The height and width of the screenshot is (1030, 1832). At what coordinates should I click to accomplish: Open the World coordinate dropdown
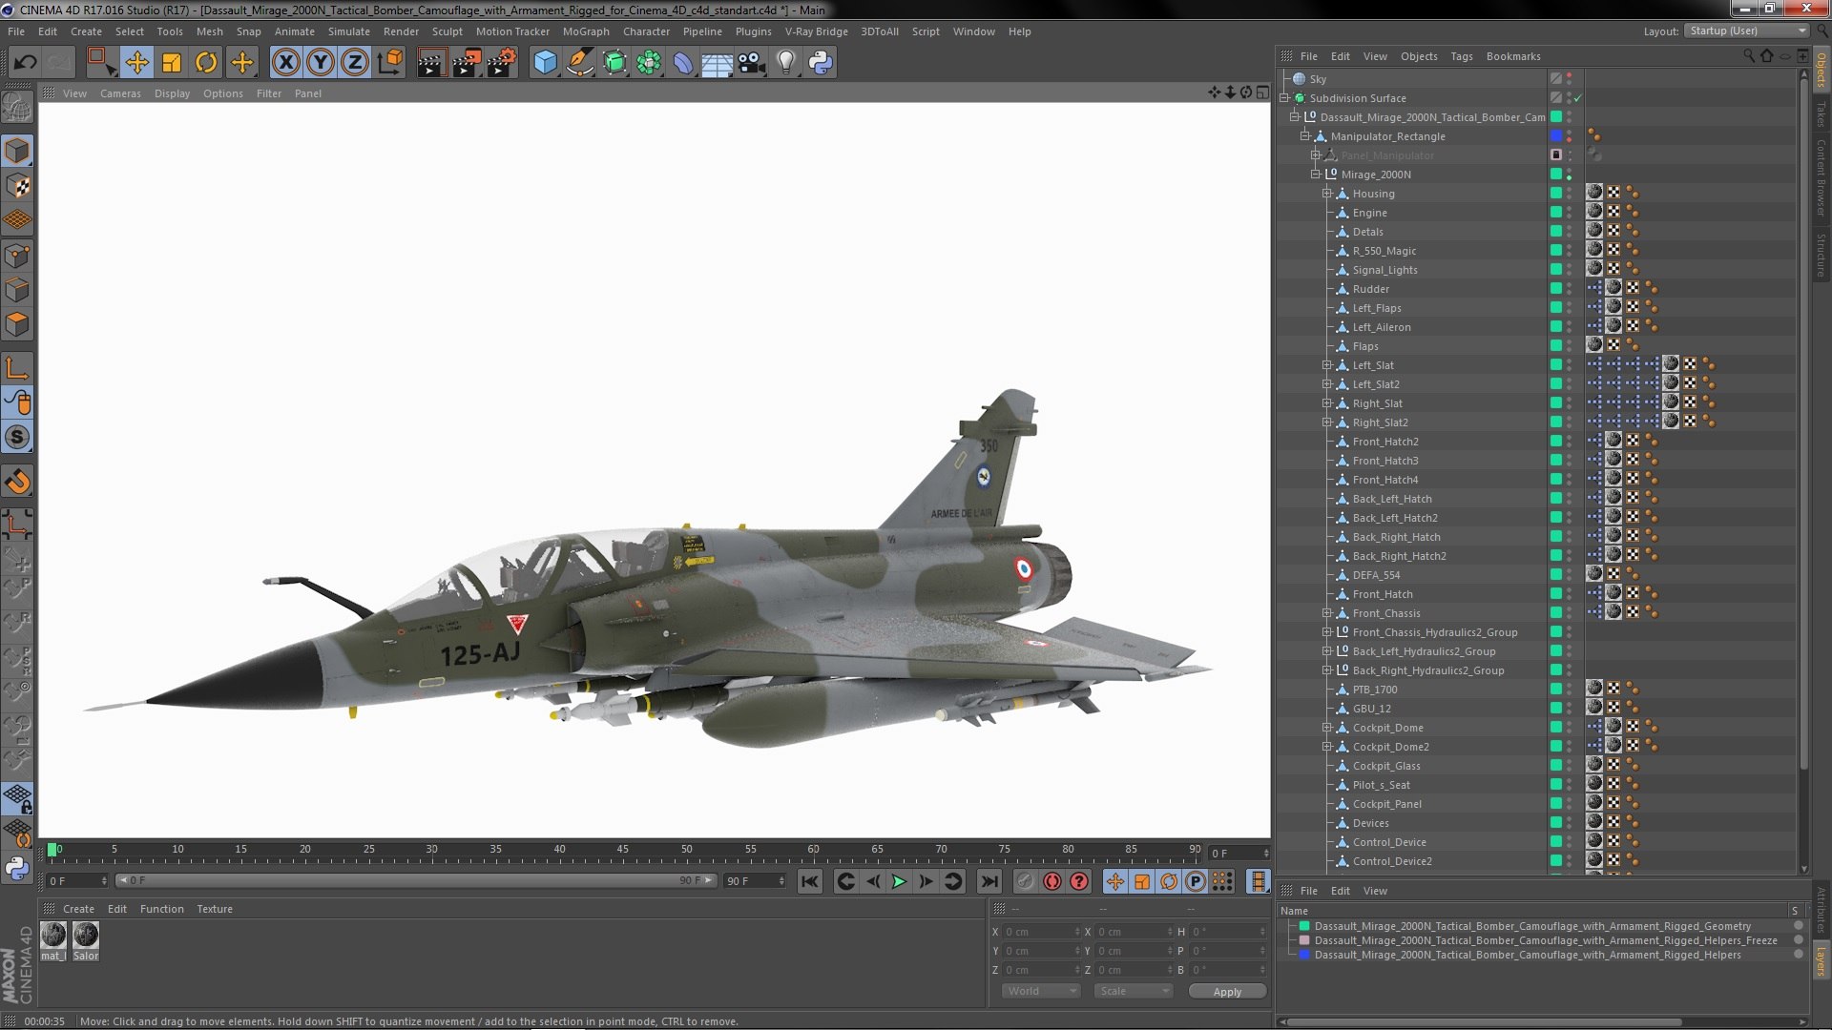click(1040, 991)
